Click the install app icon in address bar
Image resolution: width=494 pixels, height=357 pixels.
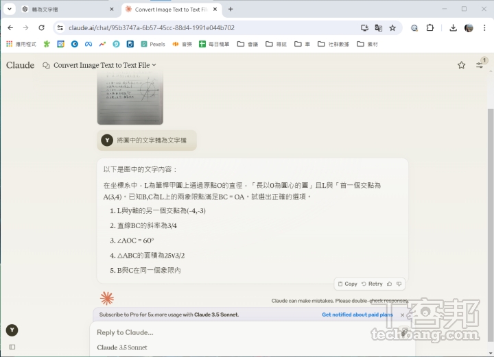pos(364,27)
